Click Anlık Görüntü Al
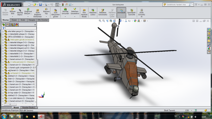This screenshot has height=119, width=212. 142,13
